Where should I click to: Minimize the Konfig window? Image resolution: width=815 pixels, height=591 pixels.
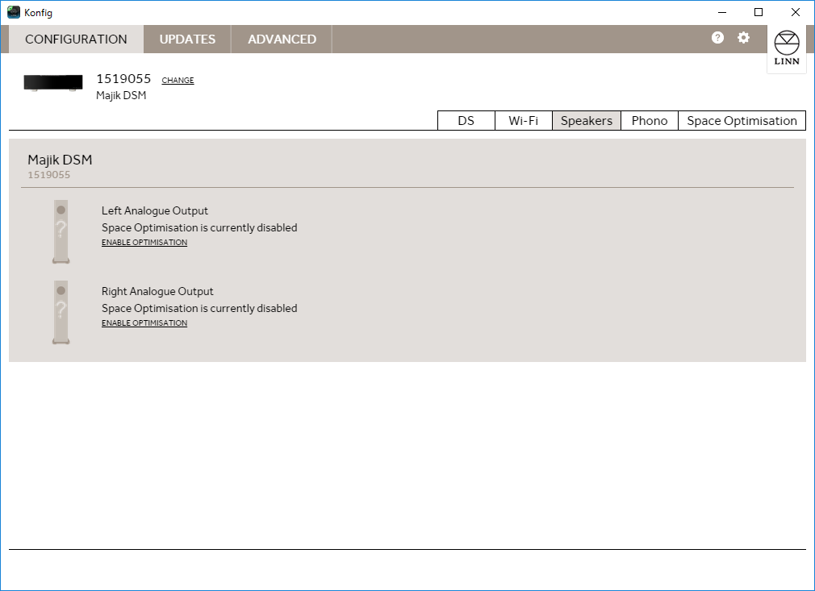(722, 12)
